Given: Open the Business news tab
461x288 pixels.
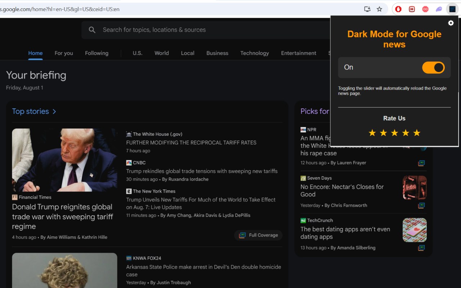Looking at the screenshot, I should point(217,53).
